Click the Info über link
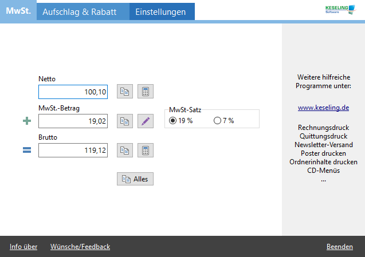 click(23, 247)
